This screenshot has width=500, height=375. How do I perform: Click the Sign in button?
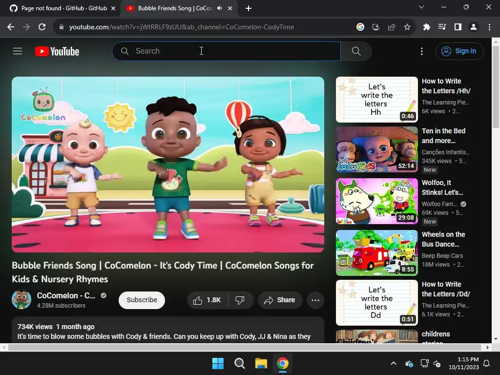point(459,51)
